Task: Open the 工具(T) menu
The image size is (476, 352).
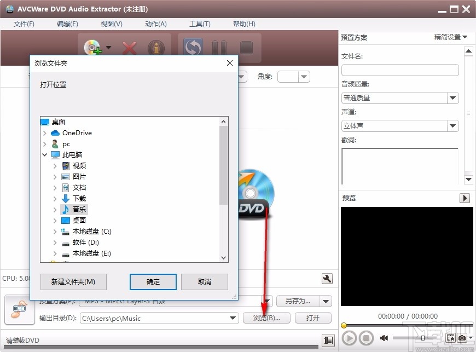Action: coord(200,24)
